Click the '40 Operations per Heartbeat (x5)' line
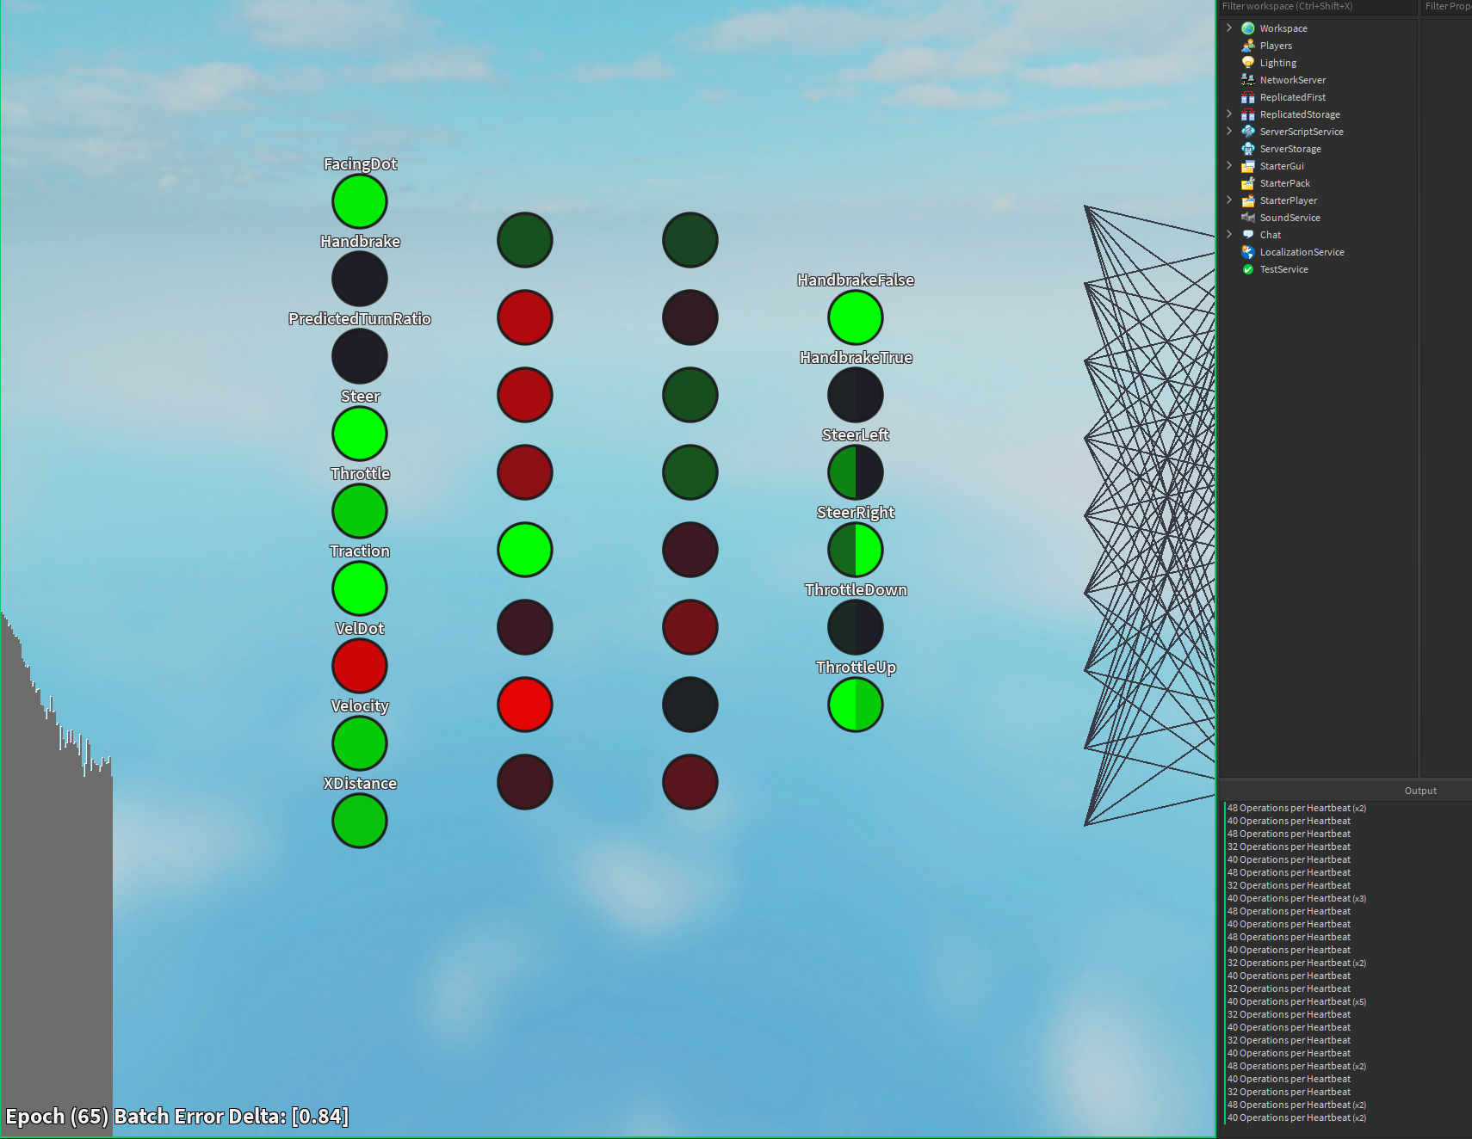 tap(1296, 1001)
